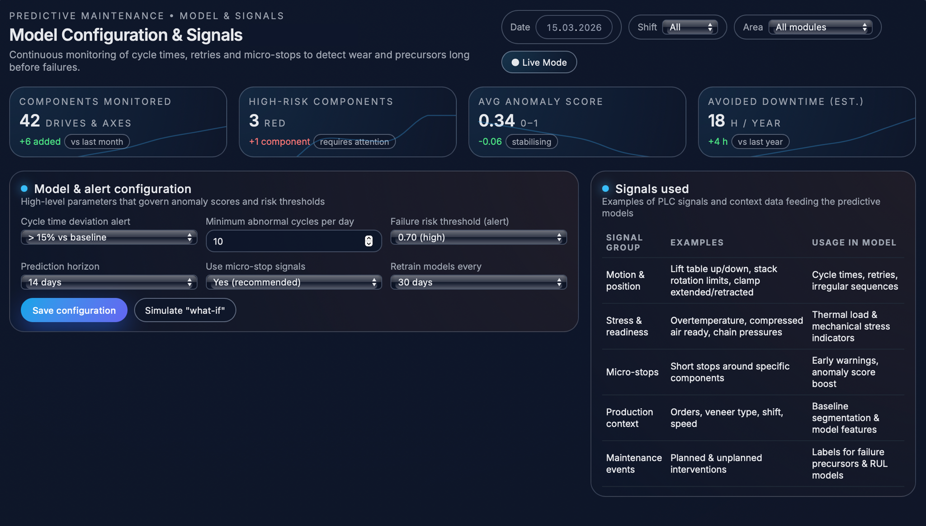Open the Use micro-stop signals dropdown
This screenshot has width=926, height=526.
(x=293, y=282)
